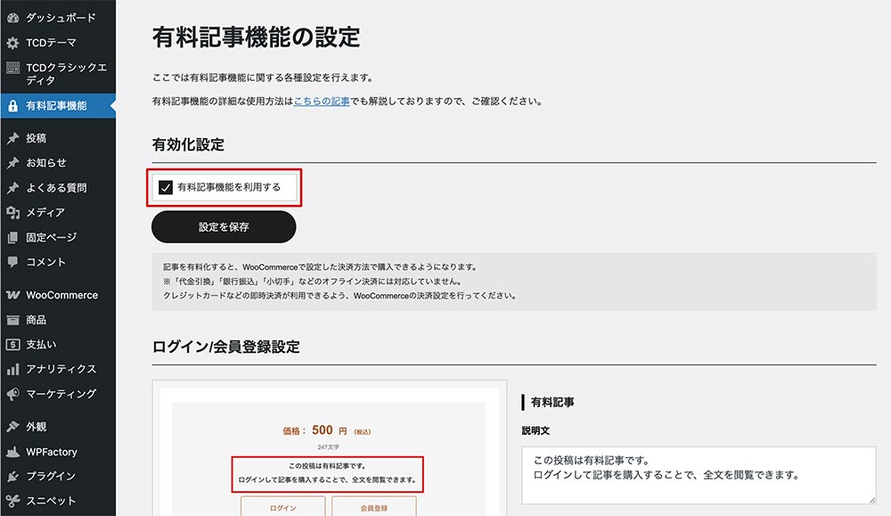Click the Comments speech bubble icon
This screenshot has width=891, height=516.
click(12, 262)
